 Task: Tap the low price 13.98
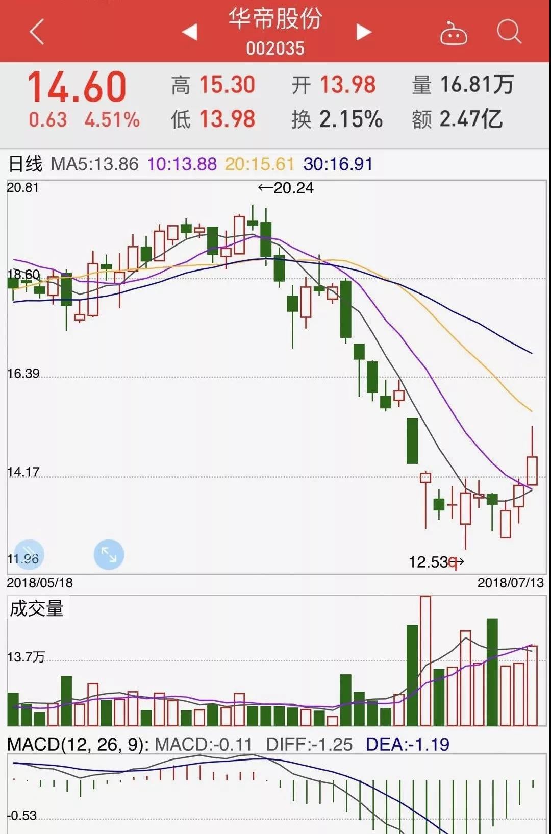227,119
